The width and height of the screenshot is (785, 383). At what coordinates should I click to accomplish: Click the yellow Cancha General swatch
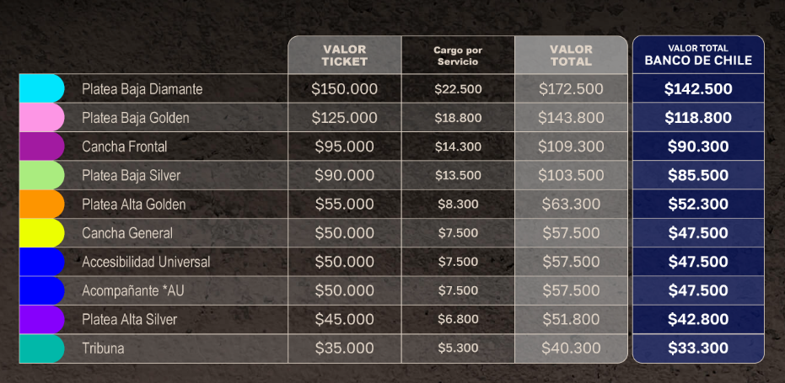point(41,233)
